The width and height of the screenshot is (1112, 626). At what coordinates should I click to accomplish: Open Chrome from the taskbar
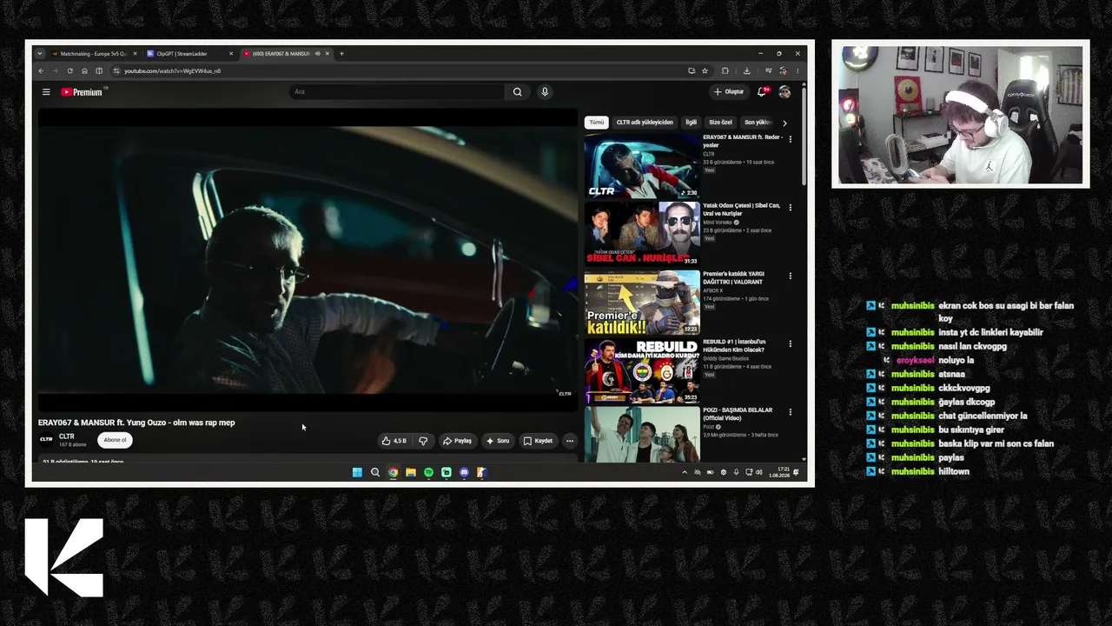393,472
